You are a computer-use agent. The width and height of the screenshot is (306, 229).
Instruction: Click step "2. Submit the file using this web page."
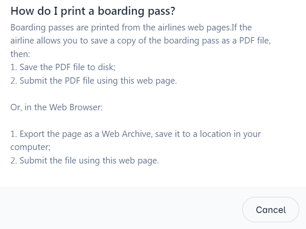tap(84, 161)
